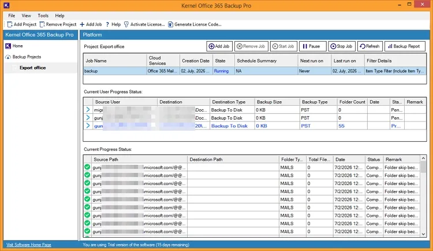Select Home in the sidebar

coord(18,46)
